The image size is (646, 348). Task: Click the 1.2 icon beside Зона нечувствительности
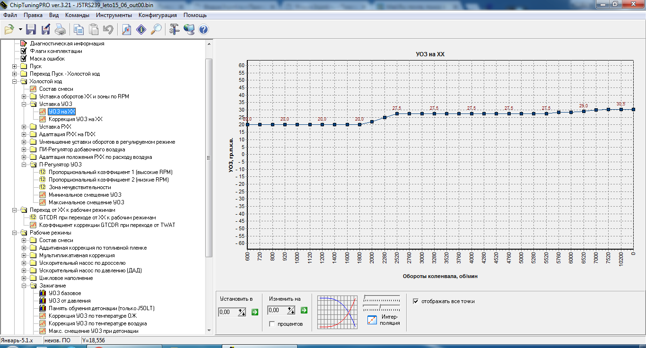click(x=43, y=187)
